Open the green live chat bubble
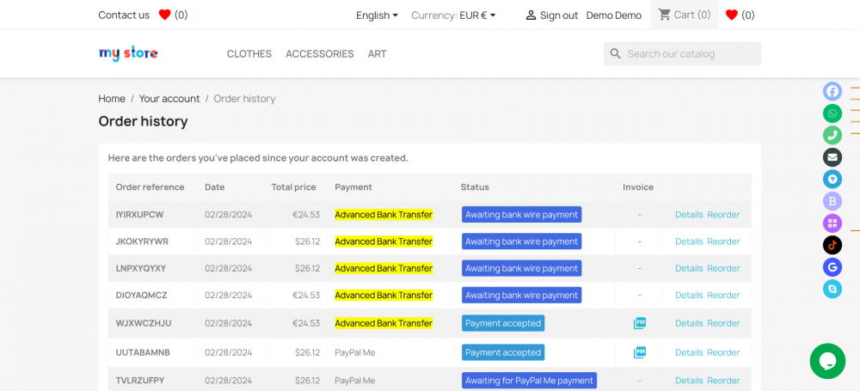Viewport: 860px width, 391px height. pyautogui.click(x=827, y=361)
